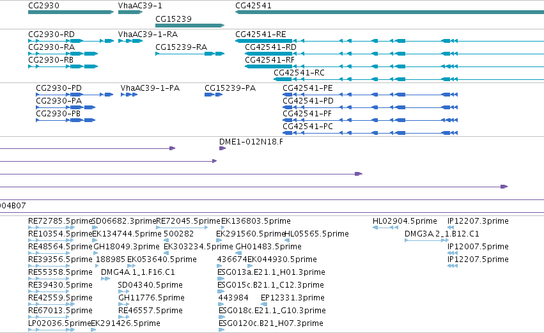Select the DMG3A.2_1.B12.C1 label
Image resolution: width=544 pixels, height=333 pixels.
442,234
